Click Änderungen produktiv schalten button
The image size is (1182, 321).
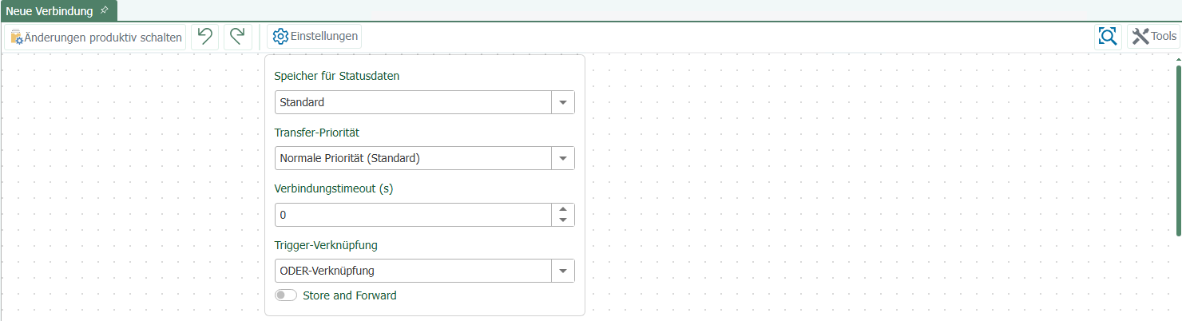[x=97, y=37]
